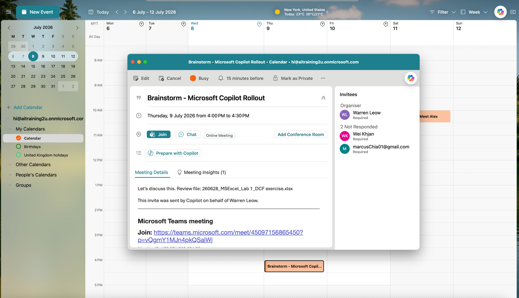Click Wei Khjan invitee avatar
The image size is (519, 298).
point(345,136)
